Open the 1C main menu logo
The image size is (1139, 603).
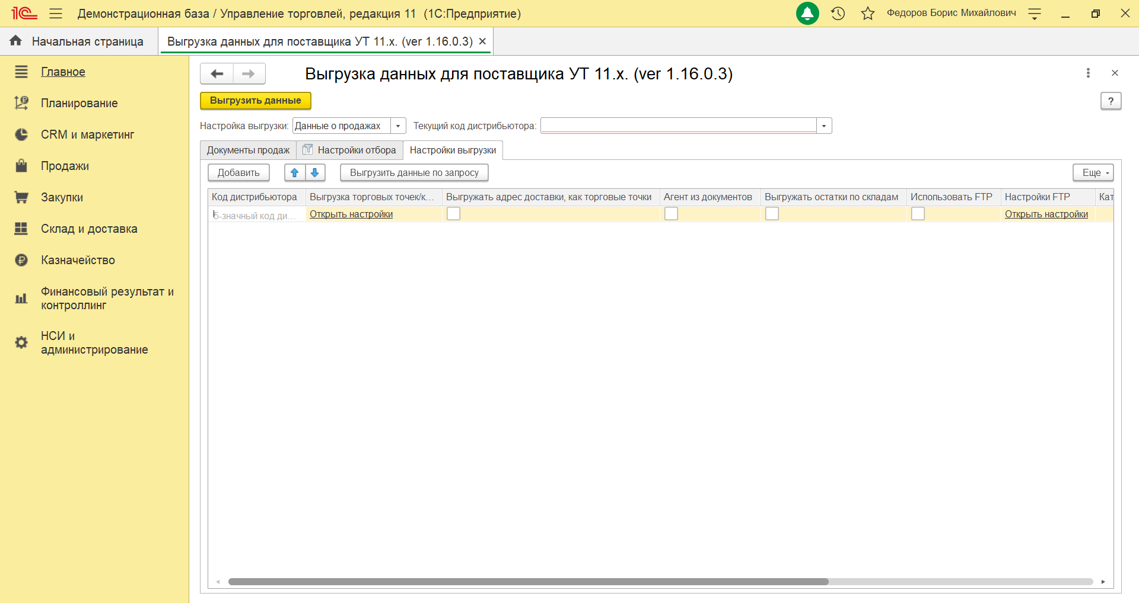[24, 13]
